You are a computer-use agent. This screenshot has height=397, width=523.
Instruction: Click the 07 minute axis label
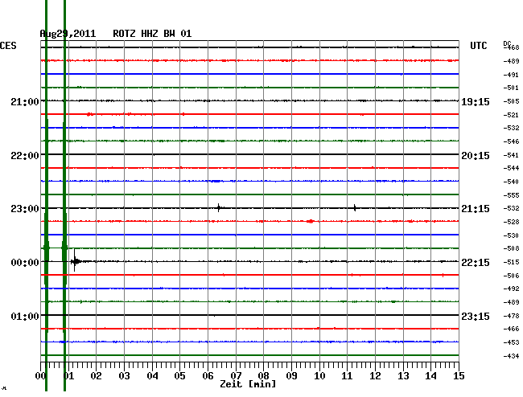236,376
